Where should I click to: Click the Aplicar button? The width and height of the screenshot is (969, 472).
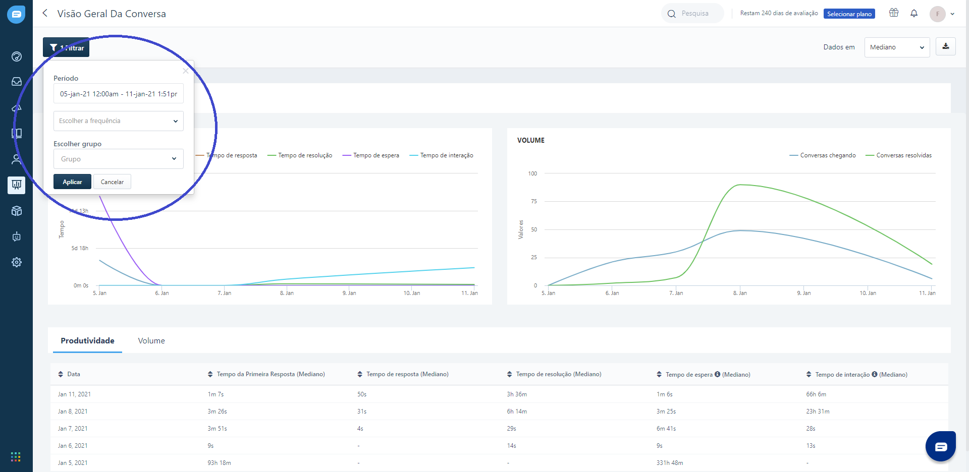[72, 182]
